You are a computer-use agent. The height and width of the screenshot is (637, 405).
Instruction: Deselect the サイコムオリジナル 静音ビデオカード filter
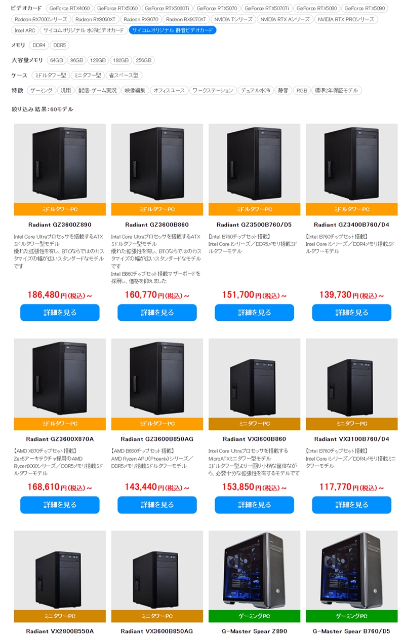pyautogui.click(x=173, y=30)
